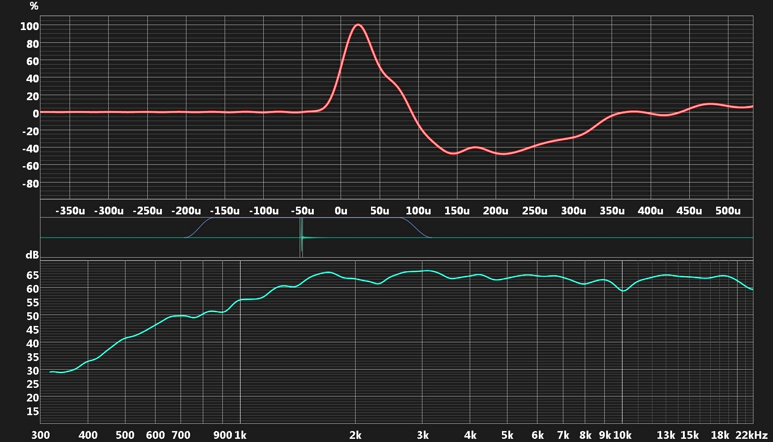
Task: Click the '-350u' time axis label
Action: pyautogui.click(x=70, y=211)
